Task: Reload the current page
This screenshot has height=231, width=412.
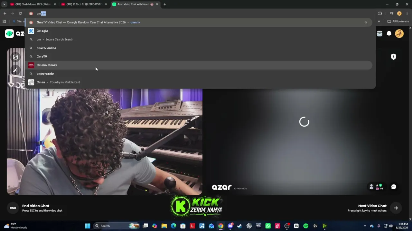Action: tap(20, 13)
